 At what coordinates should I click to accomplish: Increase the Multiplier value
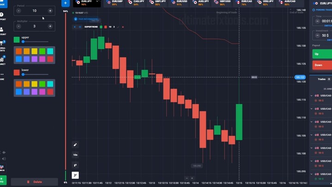pyautogui.click(x=50, y=26)
